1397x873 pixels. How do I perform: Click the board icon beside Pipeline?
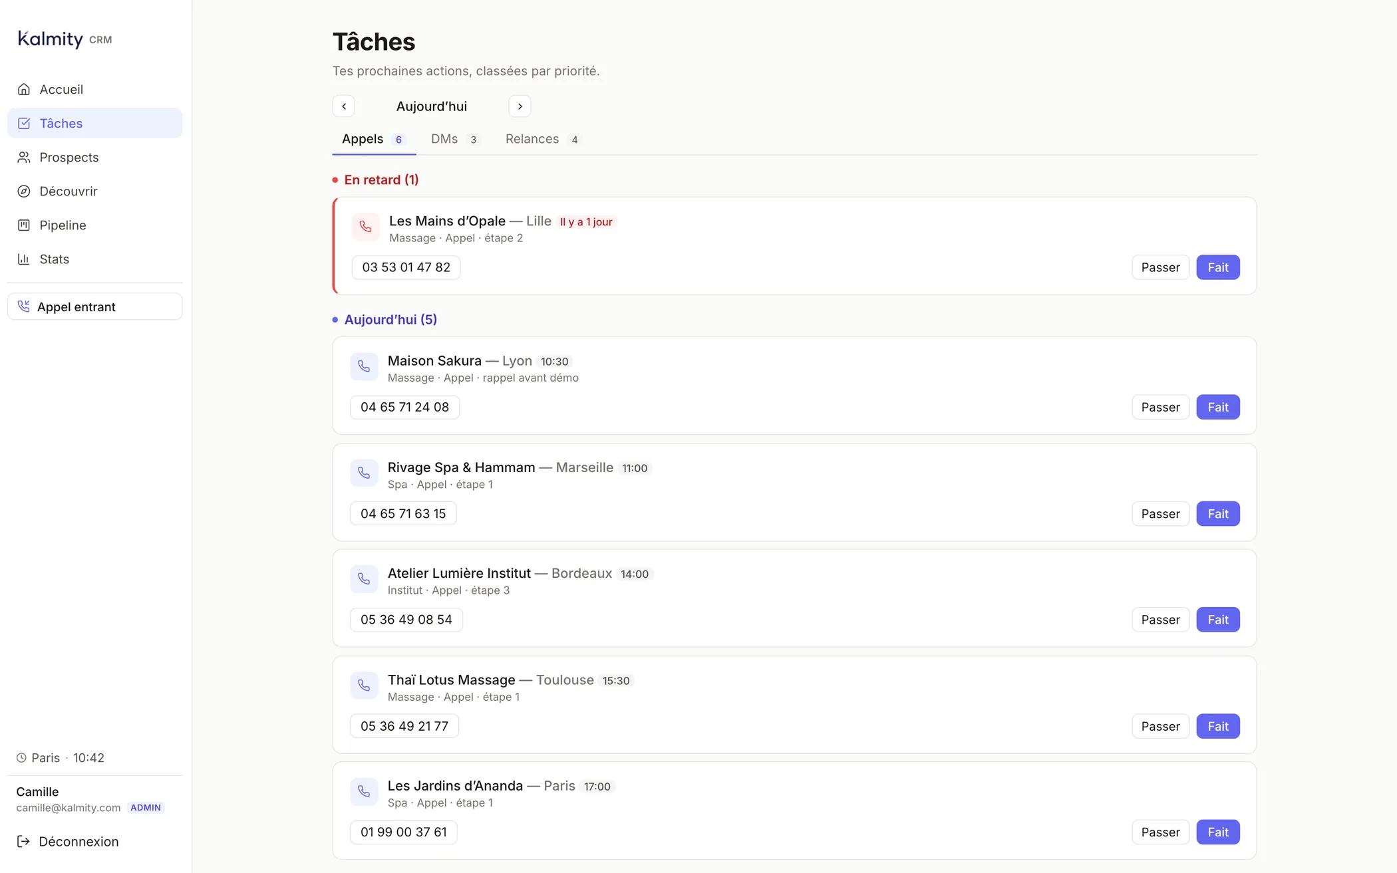[x=24, y=225]
